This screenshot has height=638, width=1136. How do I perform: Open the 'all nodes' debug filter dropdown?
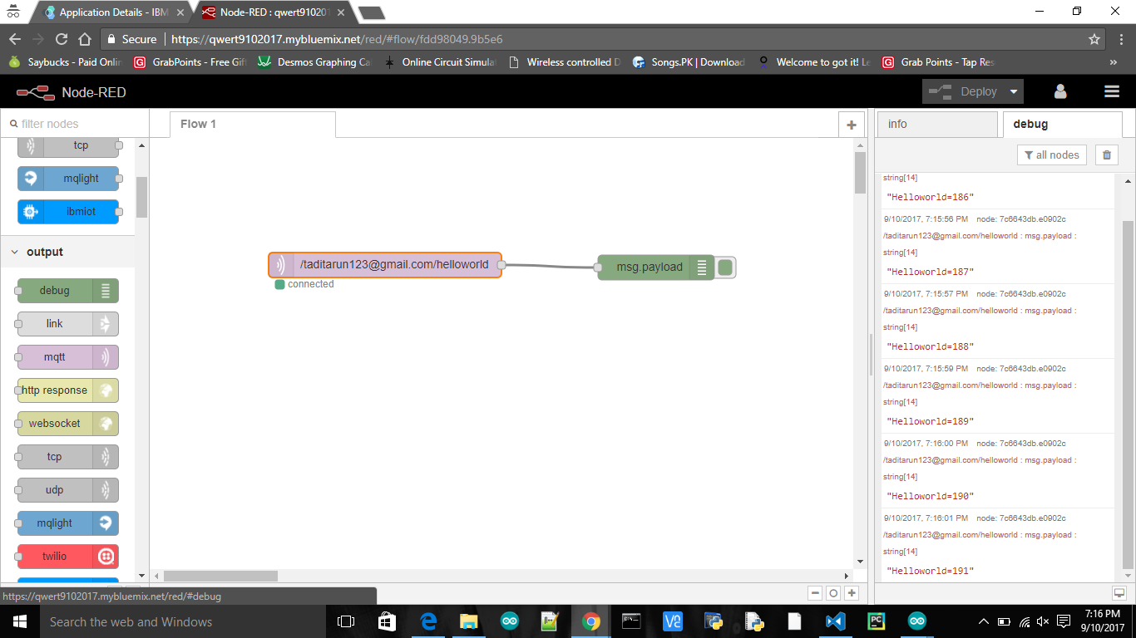[1051, 155]
